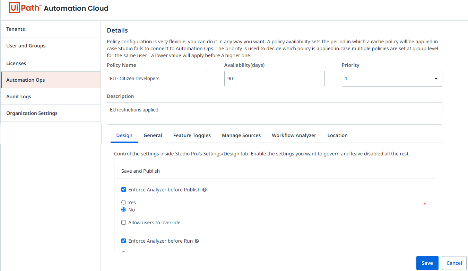Click the Save and Publish section header

(x=275, y=171)
